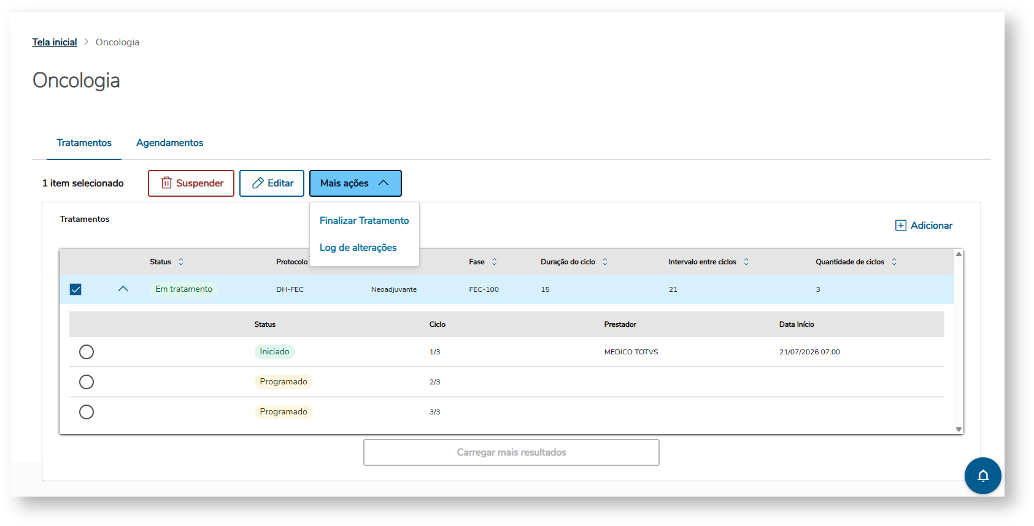Screen dimensions: 1034x526
Task: Choose Finalizar Tratamento from the menu
Action: pos(364,221)
